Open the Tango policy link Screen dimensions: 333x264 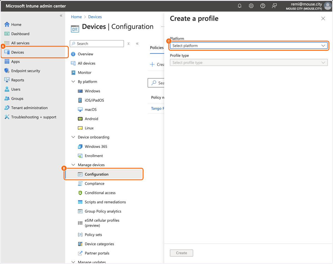[157, 108]
